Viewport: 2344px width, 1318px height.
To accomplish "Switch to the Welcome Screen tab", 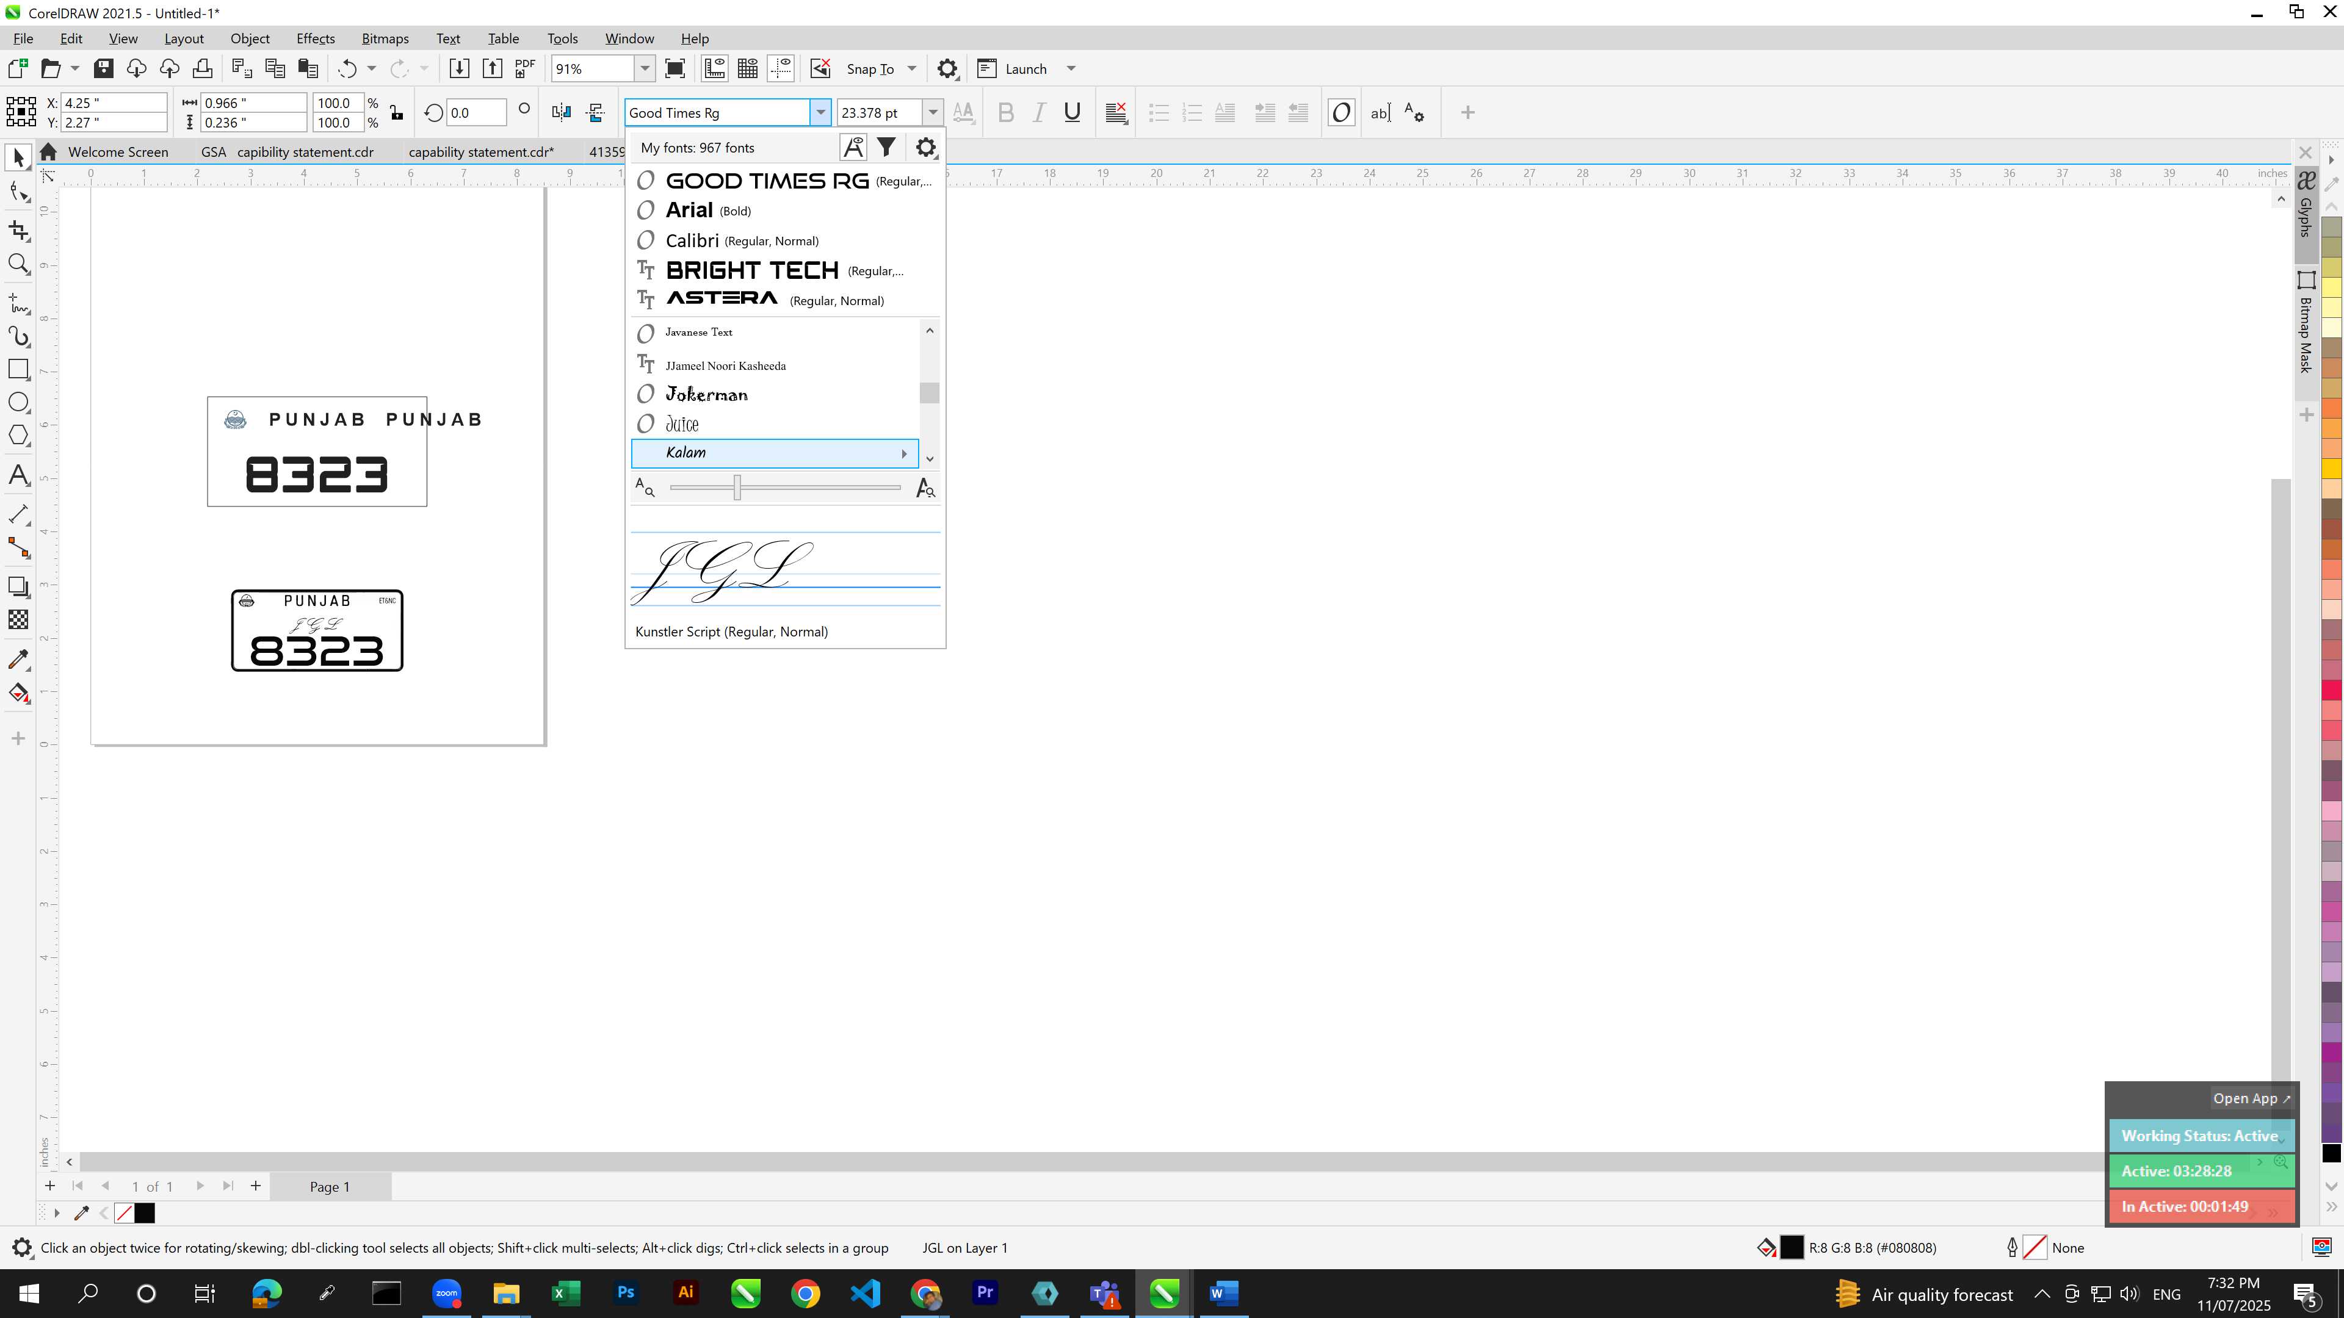I will (x=117, y=152).
